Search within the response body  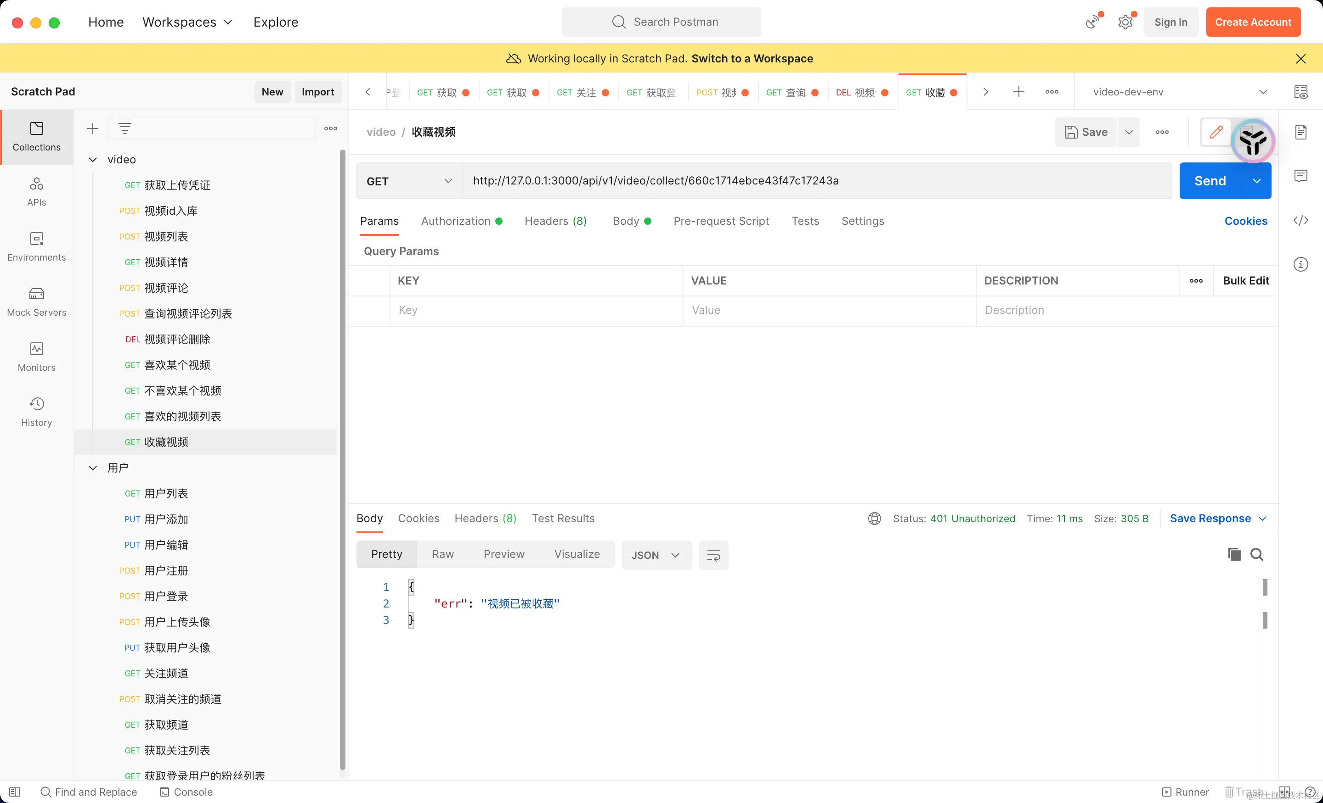pyautogui.click(x=1256, y=554)
